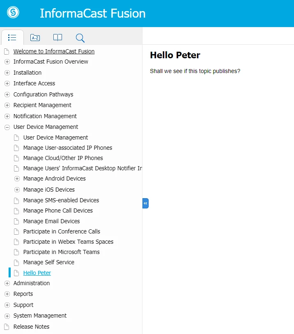This screenshot has height=334, width=294.
Task: Open the Table of Contents tab
Action: 12,37
